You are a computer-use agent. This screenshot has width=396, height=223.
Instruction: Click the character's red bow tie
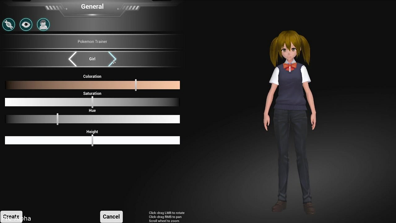290,66
